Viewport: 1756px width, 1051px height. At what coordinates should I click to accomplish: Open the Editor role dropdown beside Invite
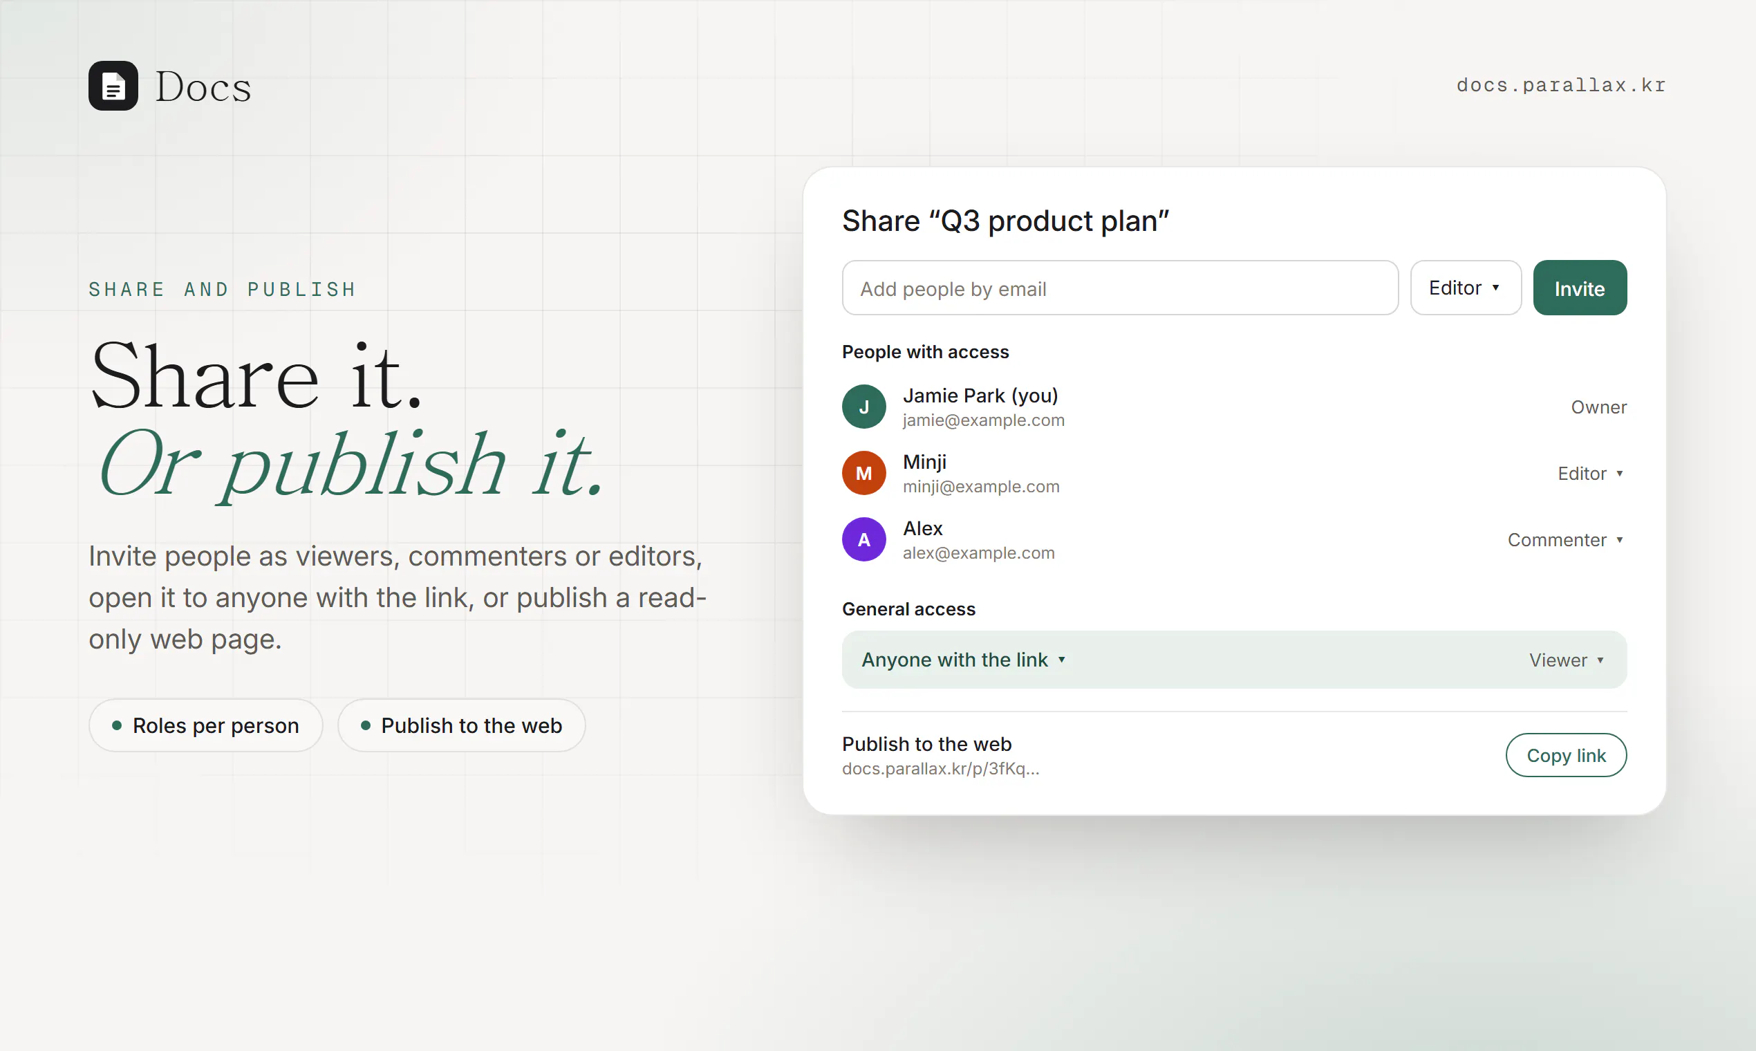[x=1466, y=288]
